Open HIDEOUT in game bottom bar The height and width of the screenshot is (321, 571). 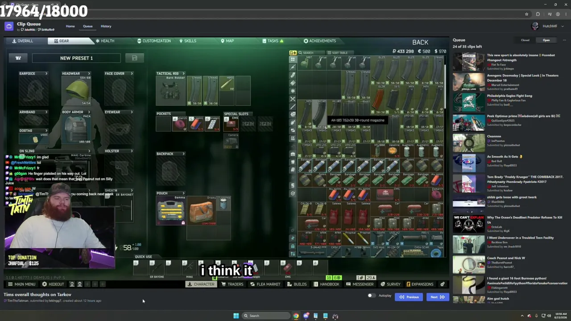(53, 284)
